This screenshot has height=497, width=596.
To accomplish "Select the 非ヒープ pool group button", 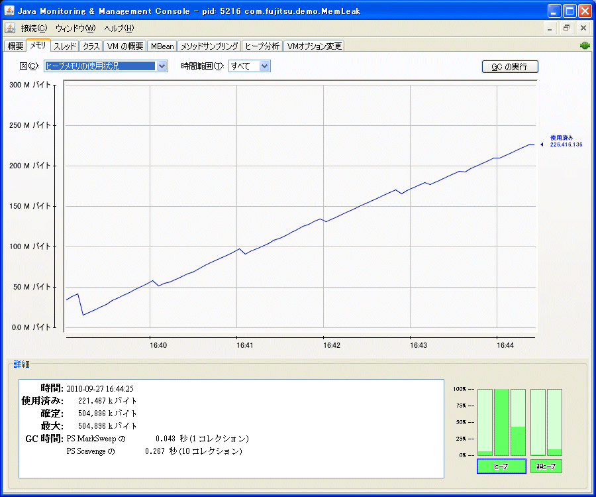I will point(546,467).
